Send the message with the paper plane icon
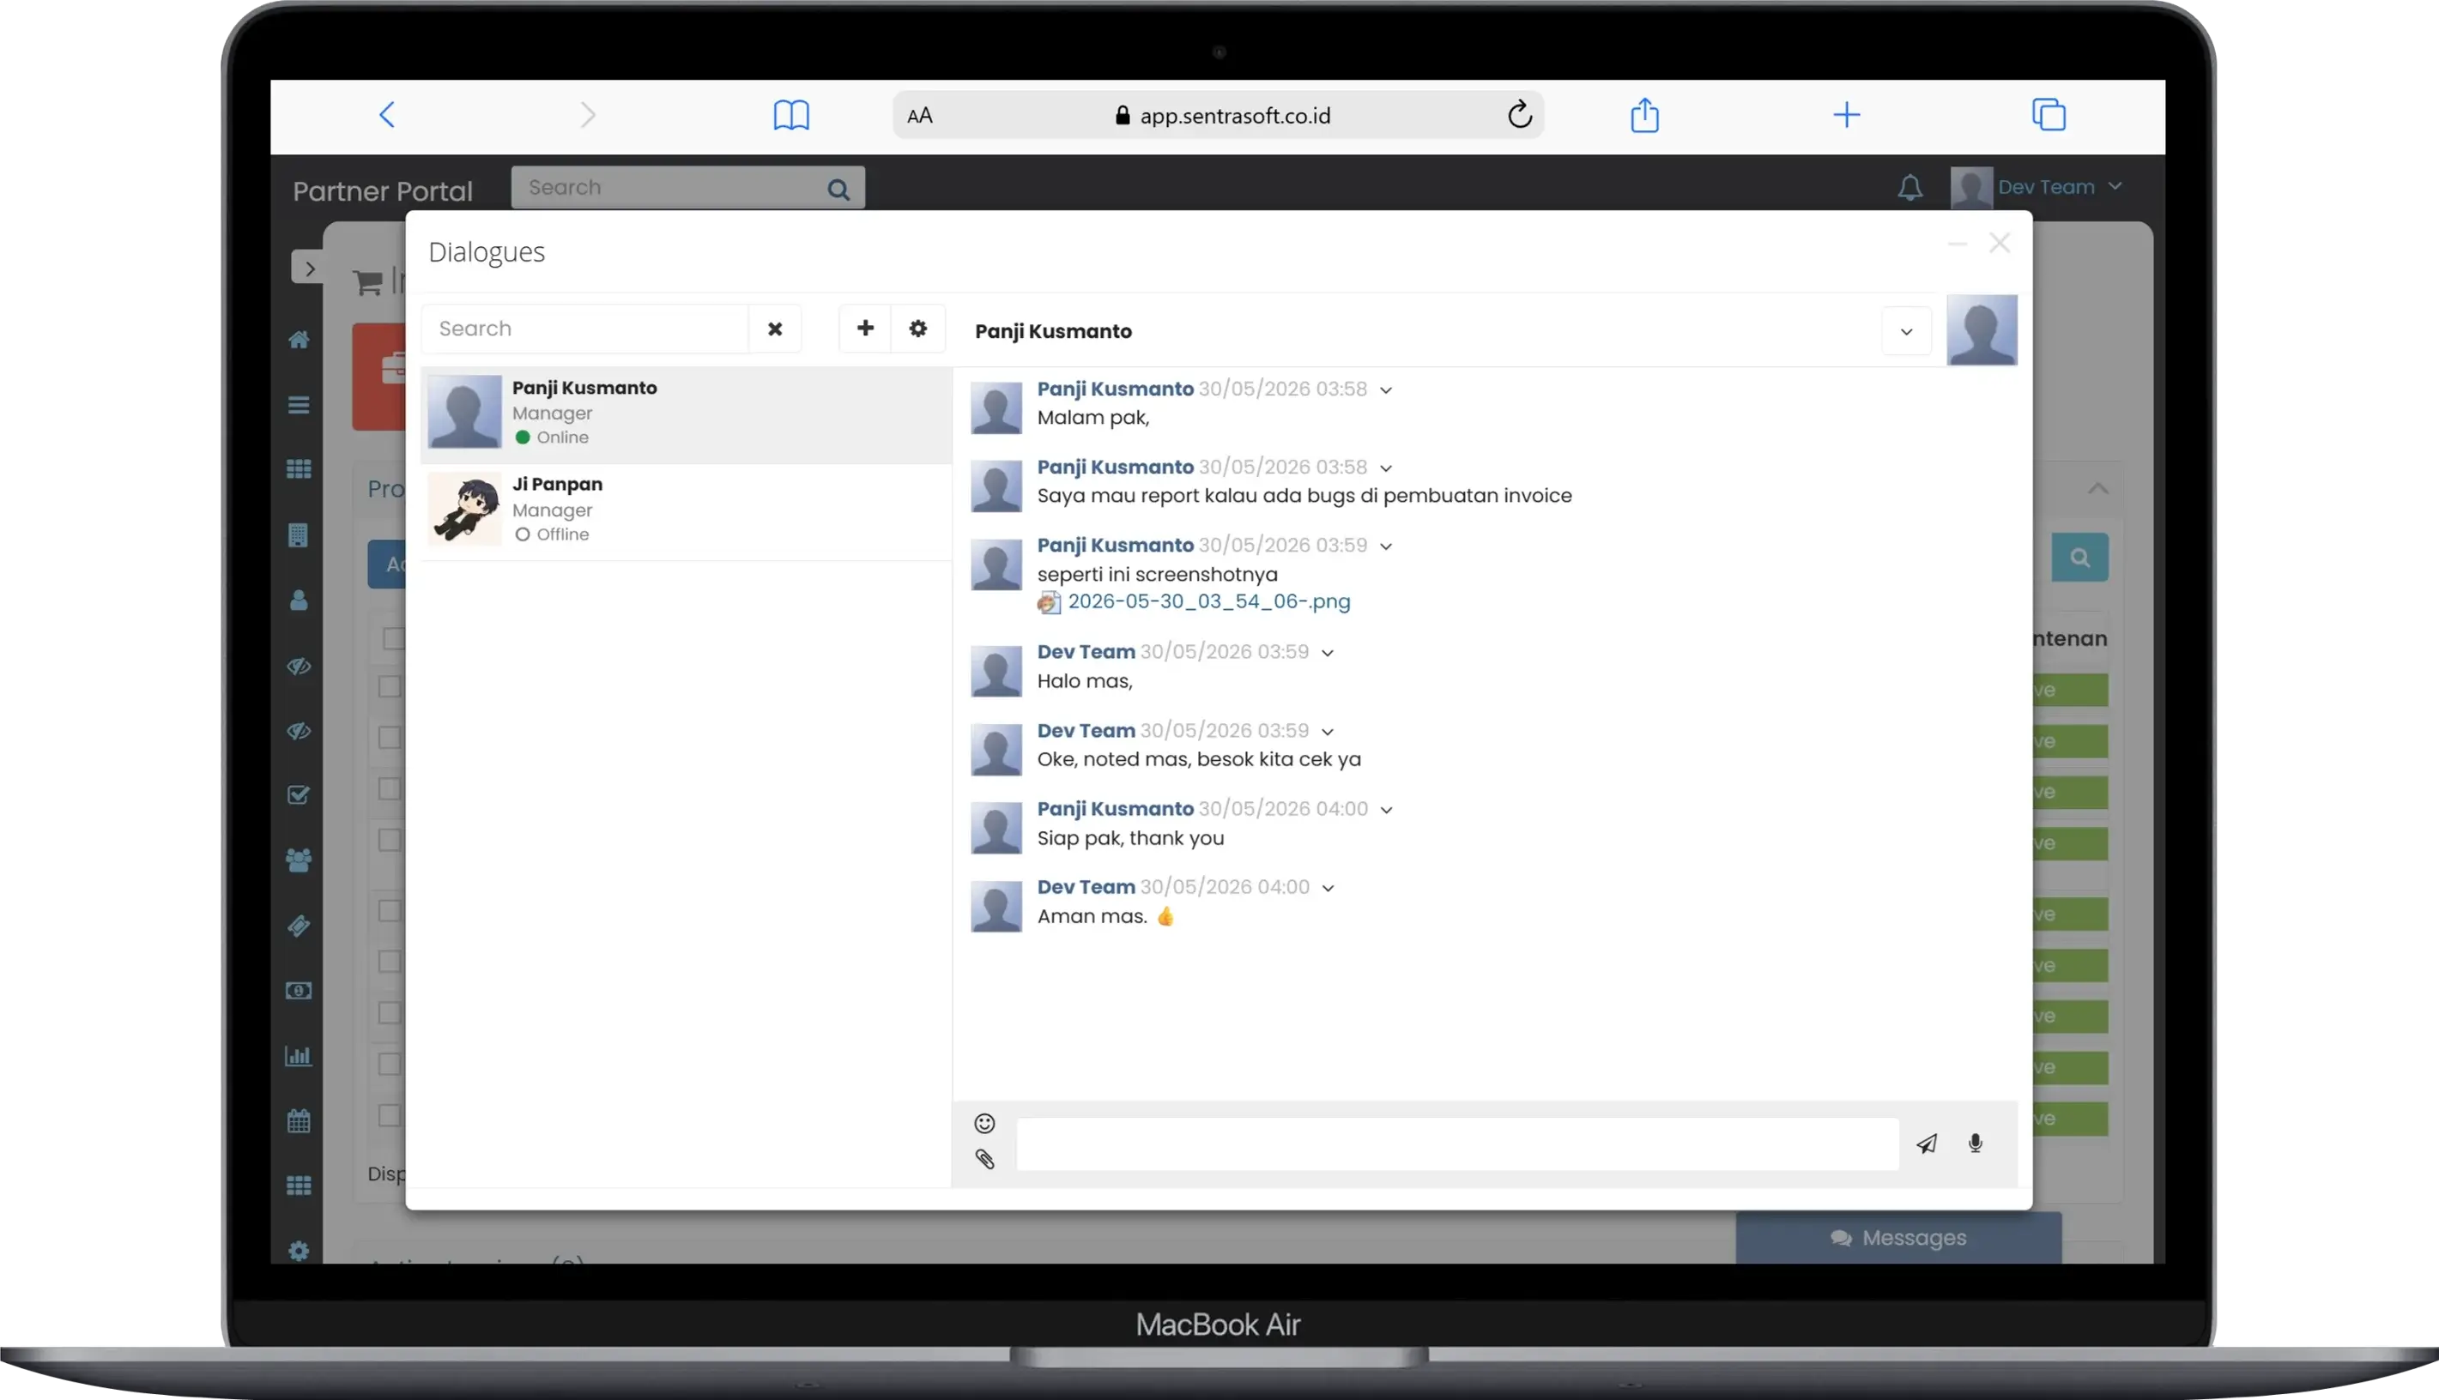This screenshot has width=2439, height=1400. point(1927,1144)
